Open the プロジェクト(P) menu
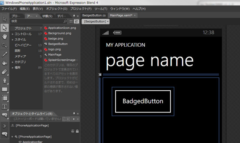240x143 pixels. pos(81,9)
